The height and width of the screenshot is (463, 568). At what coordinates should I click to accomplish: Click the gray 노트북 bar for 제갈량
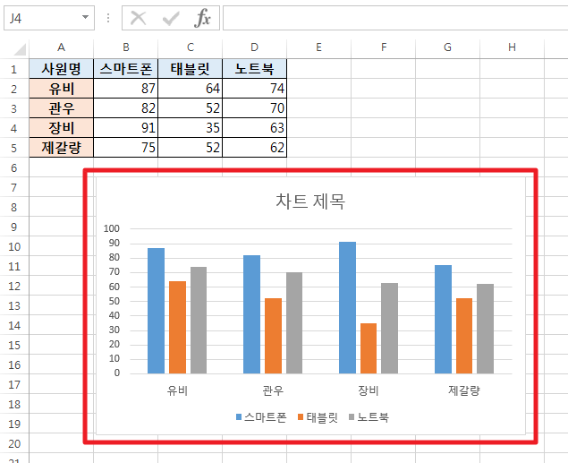coord(485,329)
